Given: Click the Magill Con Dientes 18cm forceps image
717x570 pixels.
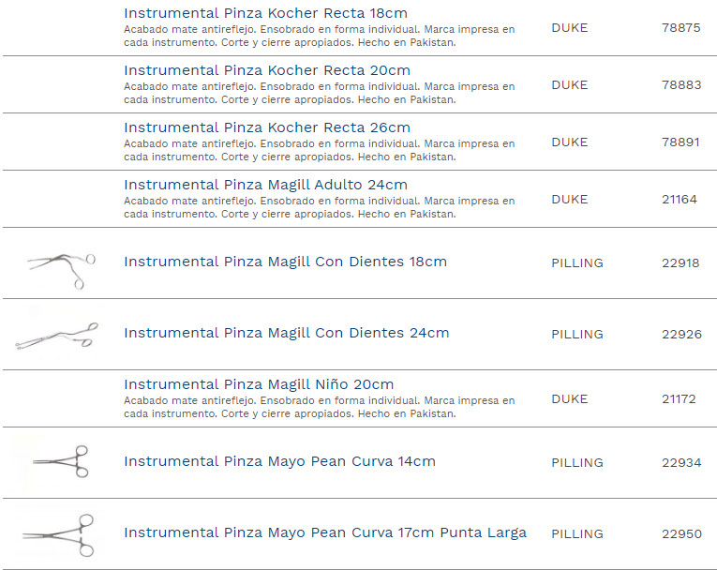Looking at the screenshot, I should click(x=62, y=263).
